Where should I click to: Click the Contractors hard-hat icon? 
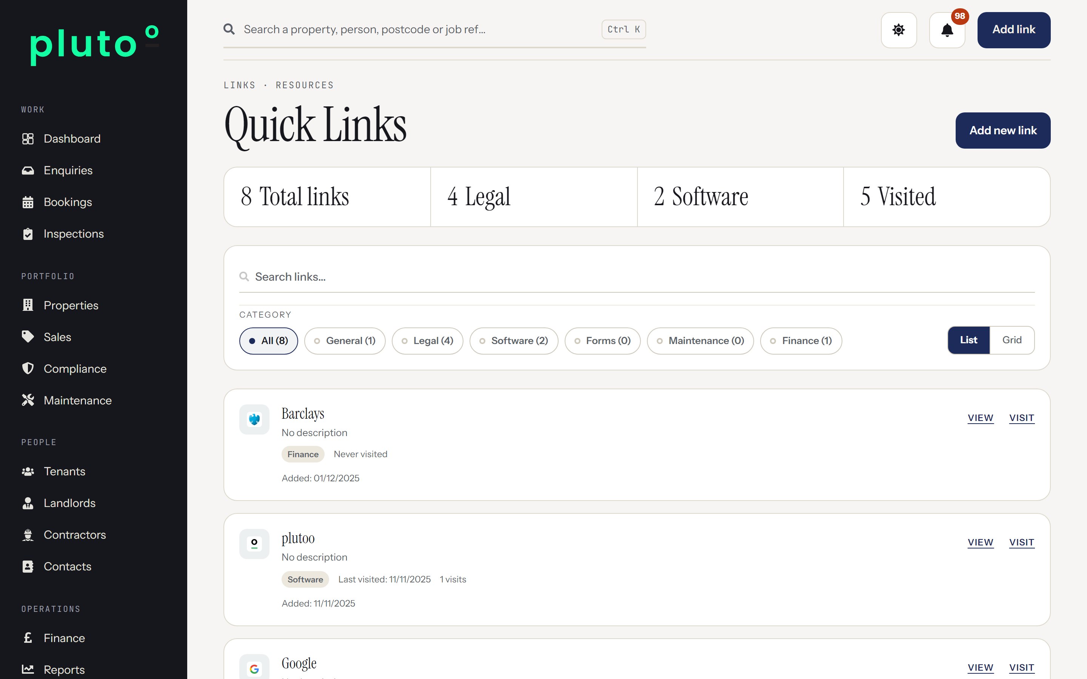[x=28, y=535]
